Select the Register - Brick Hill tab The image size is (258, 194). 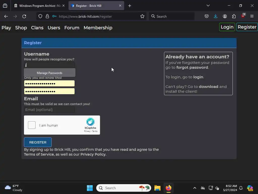point(96,6)
